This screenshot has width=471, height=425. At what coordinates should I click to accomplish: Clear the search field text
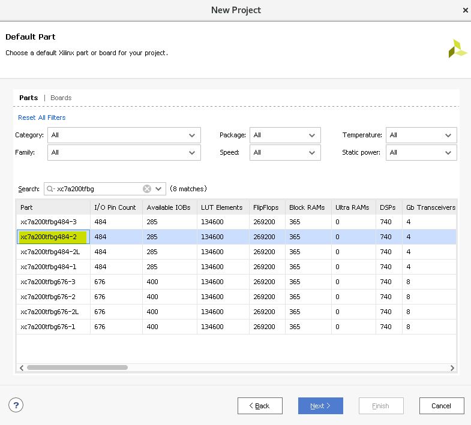pos(147,189)
